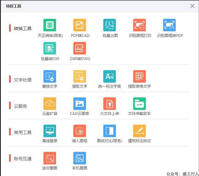The width and height of the screenshot is (199, 176).
Task: Select the 识别图框转PDF icon
Action: [x=169, y=25]
